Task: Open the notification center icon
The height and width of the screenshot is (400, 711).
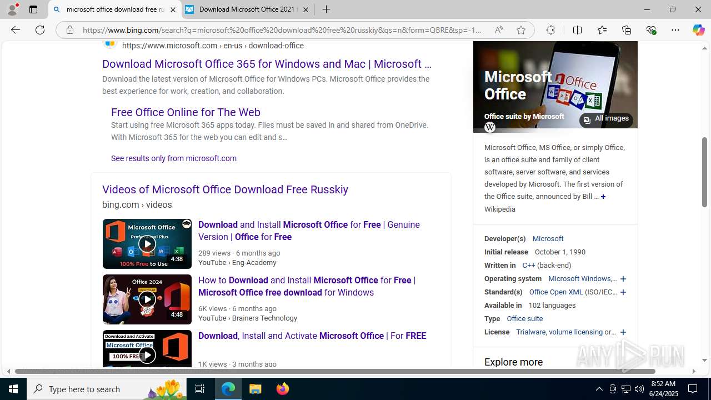Action: pos(693,389)
